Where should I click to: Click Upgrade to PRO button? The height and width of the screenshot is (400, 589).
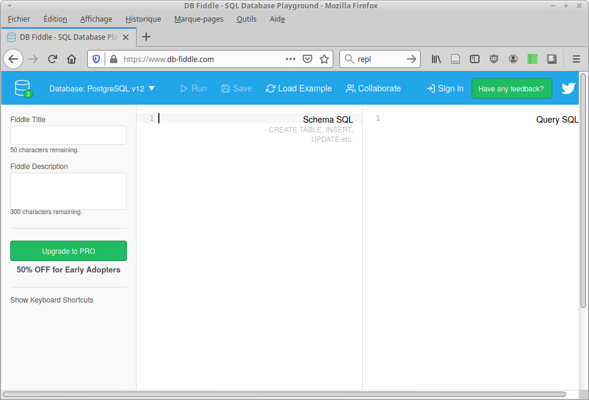tap(69, 251)
